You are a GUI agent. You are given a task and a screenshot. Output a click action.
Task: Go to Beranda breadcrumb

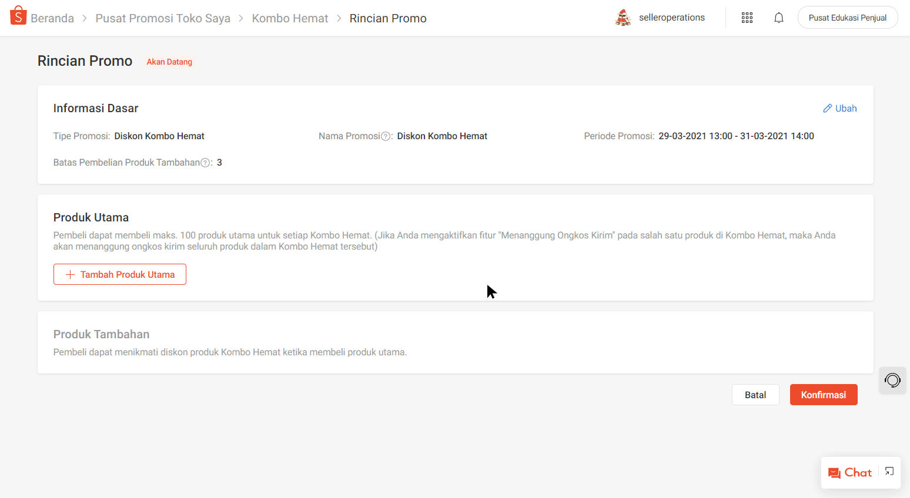click(x=52, y=18)
